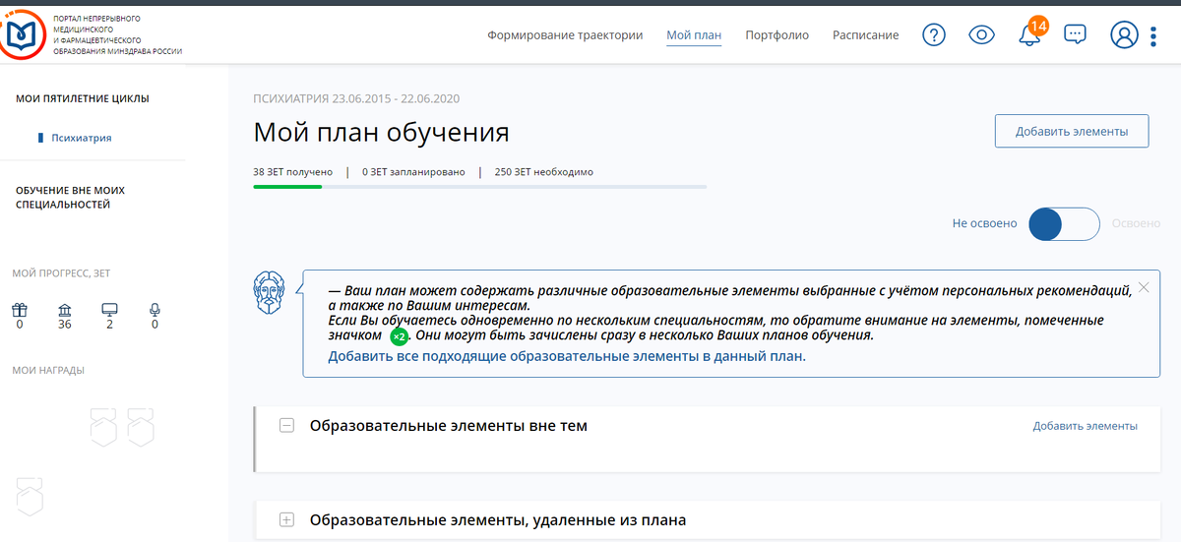Click the monitor icon in progress
Screen dimensions: 1181x542
[x=109, y=310]
